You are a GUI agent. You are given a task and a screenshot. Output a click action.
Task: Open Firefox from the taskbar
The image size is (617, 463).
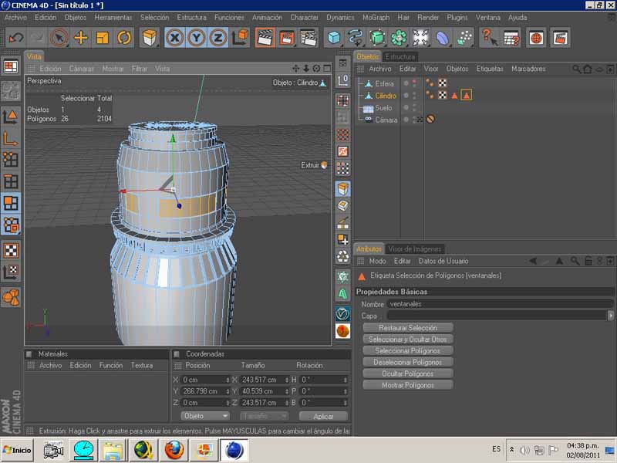[174, 450]
